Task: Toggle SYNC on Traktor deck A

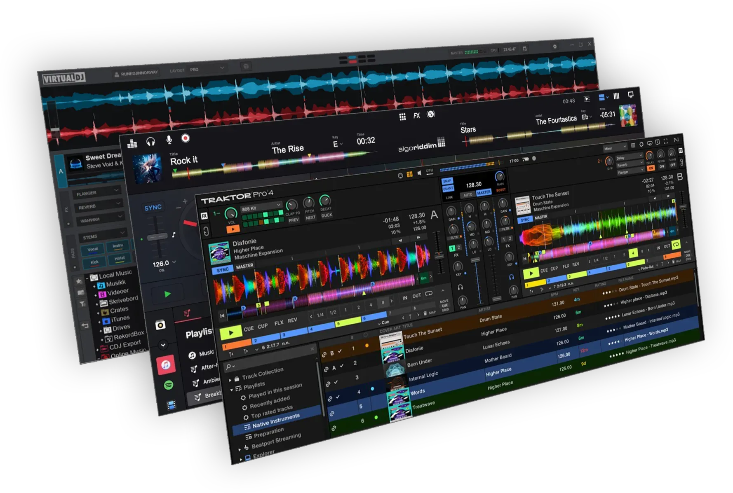Action: pos(223,270)
